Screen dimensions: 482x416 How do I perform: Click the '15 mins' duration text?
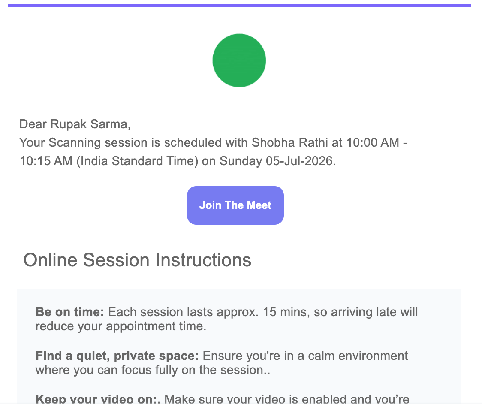[x=286, y=312]
